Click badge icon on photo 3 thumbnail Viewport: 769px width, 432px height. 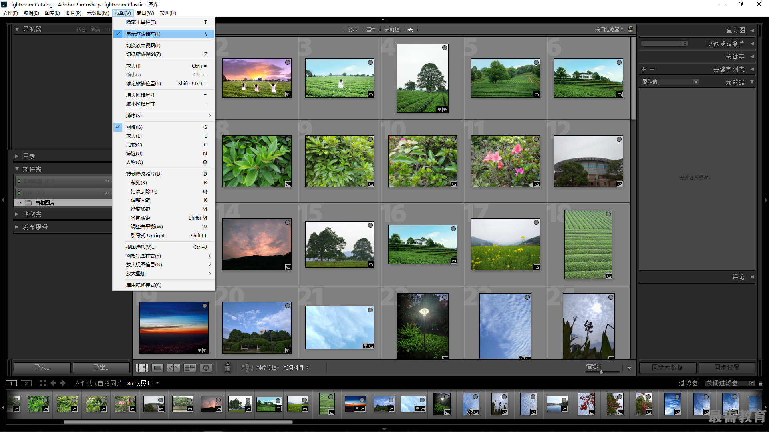click(371, 95)
